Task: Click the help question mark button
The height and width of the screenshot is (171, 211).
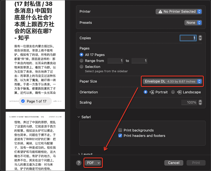Action: 79,163
